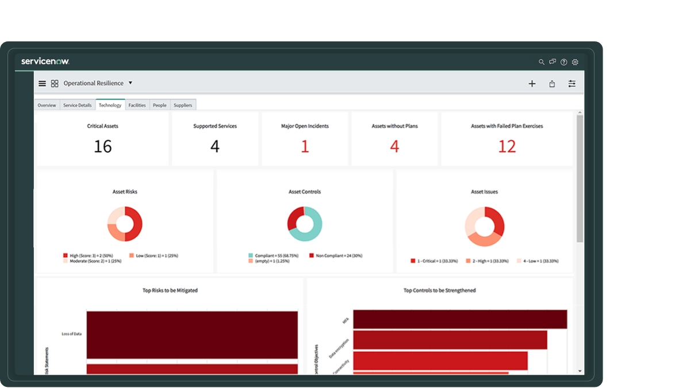690x388 pixels.
Task: Open the search icon in the header
Action: pos(541,62)
